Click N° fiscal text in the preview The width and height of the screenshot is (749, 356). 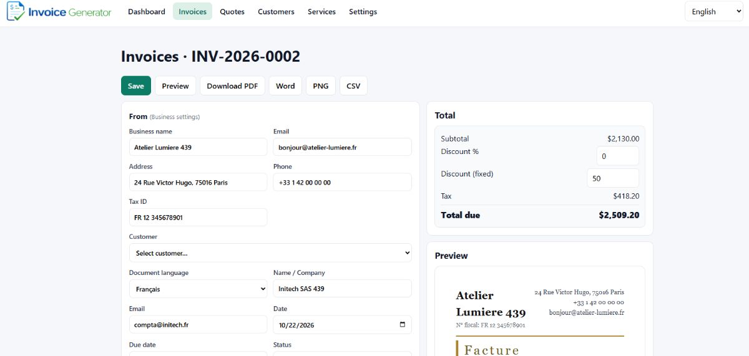pyautogui.click(x=491, y=325)
